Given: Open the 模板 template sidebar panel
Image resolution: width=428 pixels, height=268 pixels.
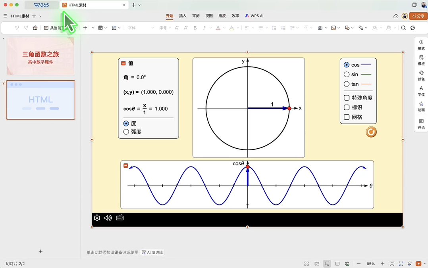Looking at the screenshot, I should coord(421,60).
